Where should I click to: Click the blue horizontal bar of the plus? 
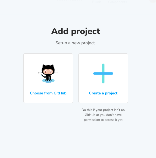[103, 73]
